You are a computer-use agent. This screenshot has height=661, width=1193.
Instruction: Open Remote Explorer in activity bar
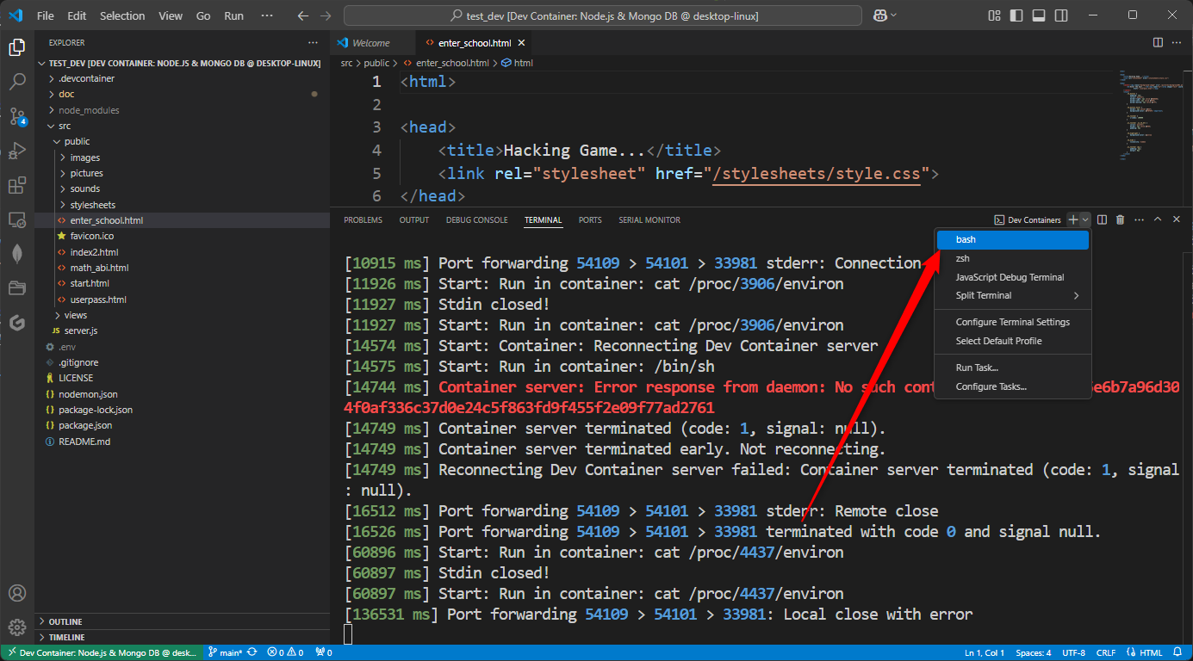[x=17, y=220]
